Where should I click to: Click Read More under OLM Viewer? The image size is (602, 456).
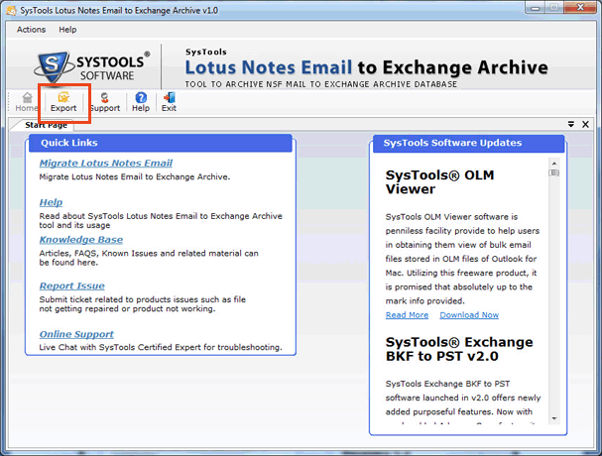coord(407,315)
